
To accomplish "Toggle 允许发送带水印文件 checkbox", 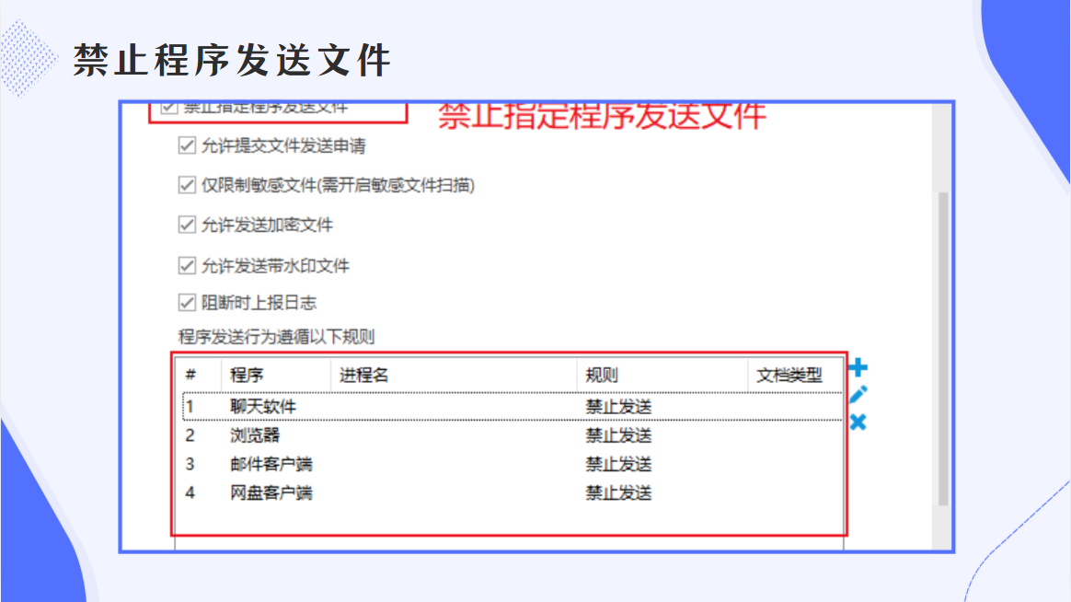I will [x=187, y=265].
